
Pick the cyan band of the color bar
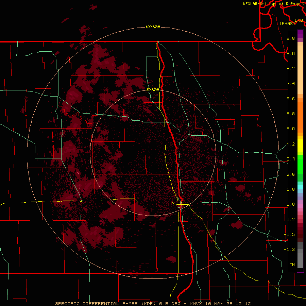tap(300, 187)
